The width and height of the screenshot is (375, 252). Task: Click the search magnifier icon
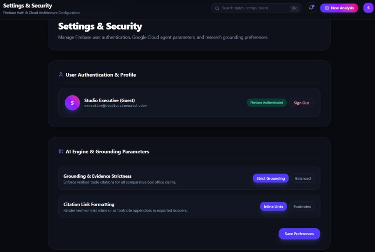217,8
